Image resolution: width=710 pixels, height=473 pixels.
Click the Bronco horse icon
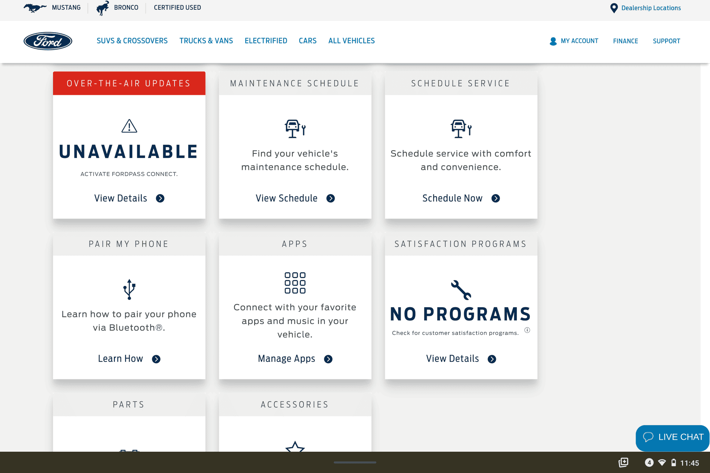103,8
